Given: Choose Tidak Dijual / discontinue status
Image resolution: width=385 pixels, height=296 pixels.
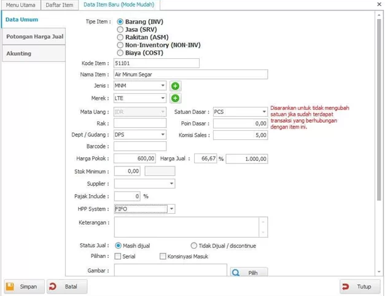Looking at the screenshot, I should [194, 246].
